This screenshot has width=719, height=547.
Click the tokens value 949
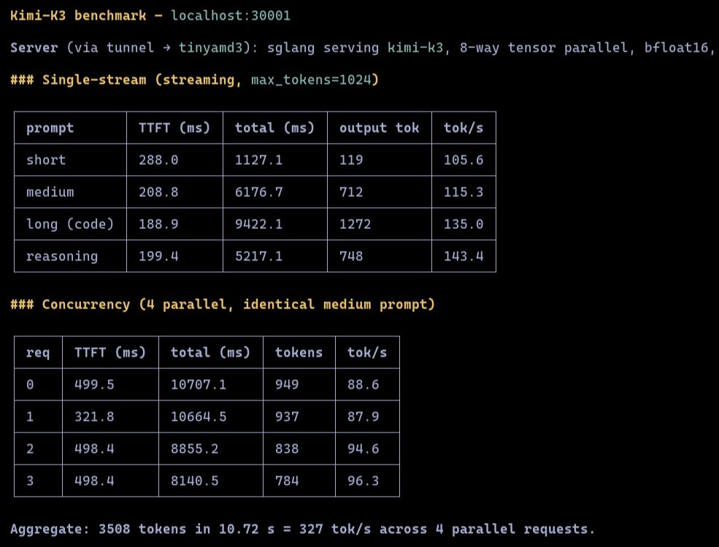pyautogui.click(x=287, y=384)
